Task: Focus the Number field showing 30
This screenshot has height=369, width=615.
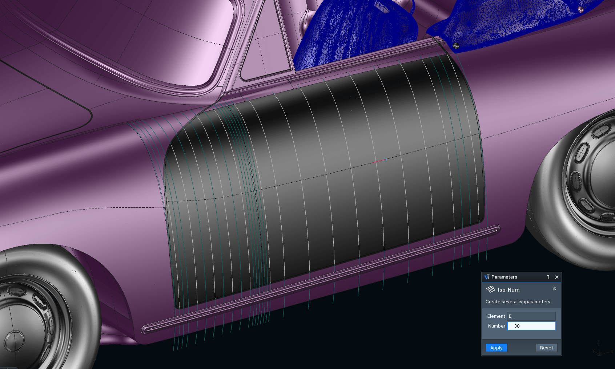Action: (531, 326)
